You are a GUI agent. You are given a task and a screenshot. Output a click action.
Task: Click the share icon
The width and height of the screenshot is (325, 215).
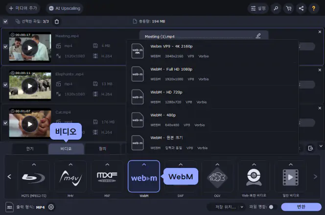301,8
